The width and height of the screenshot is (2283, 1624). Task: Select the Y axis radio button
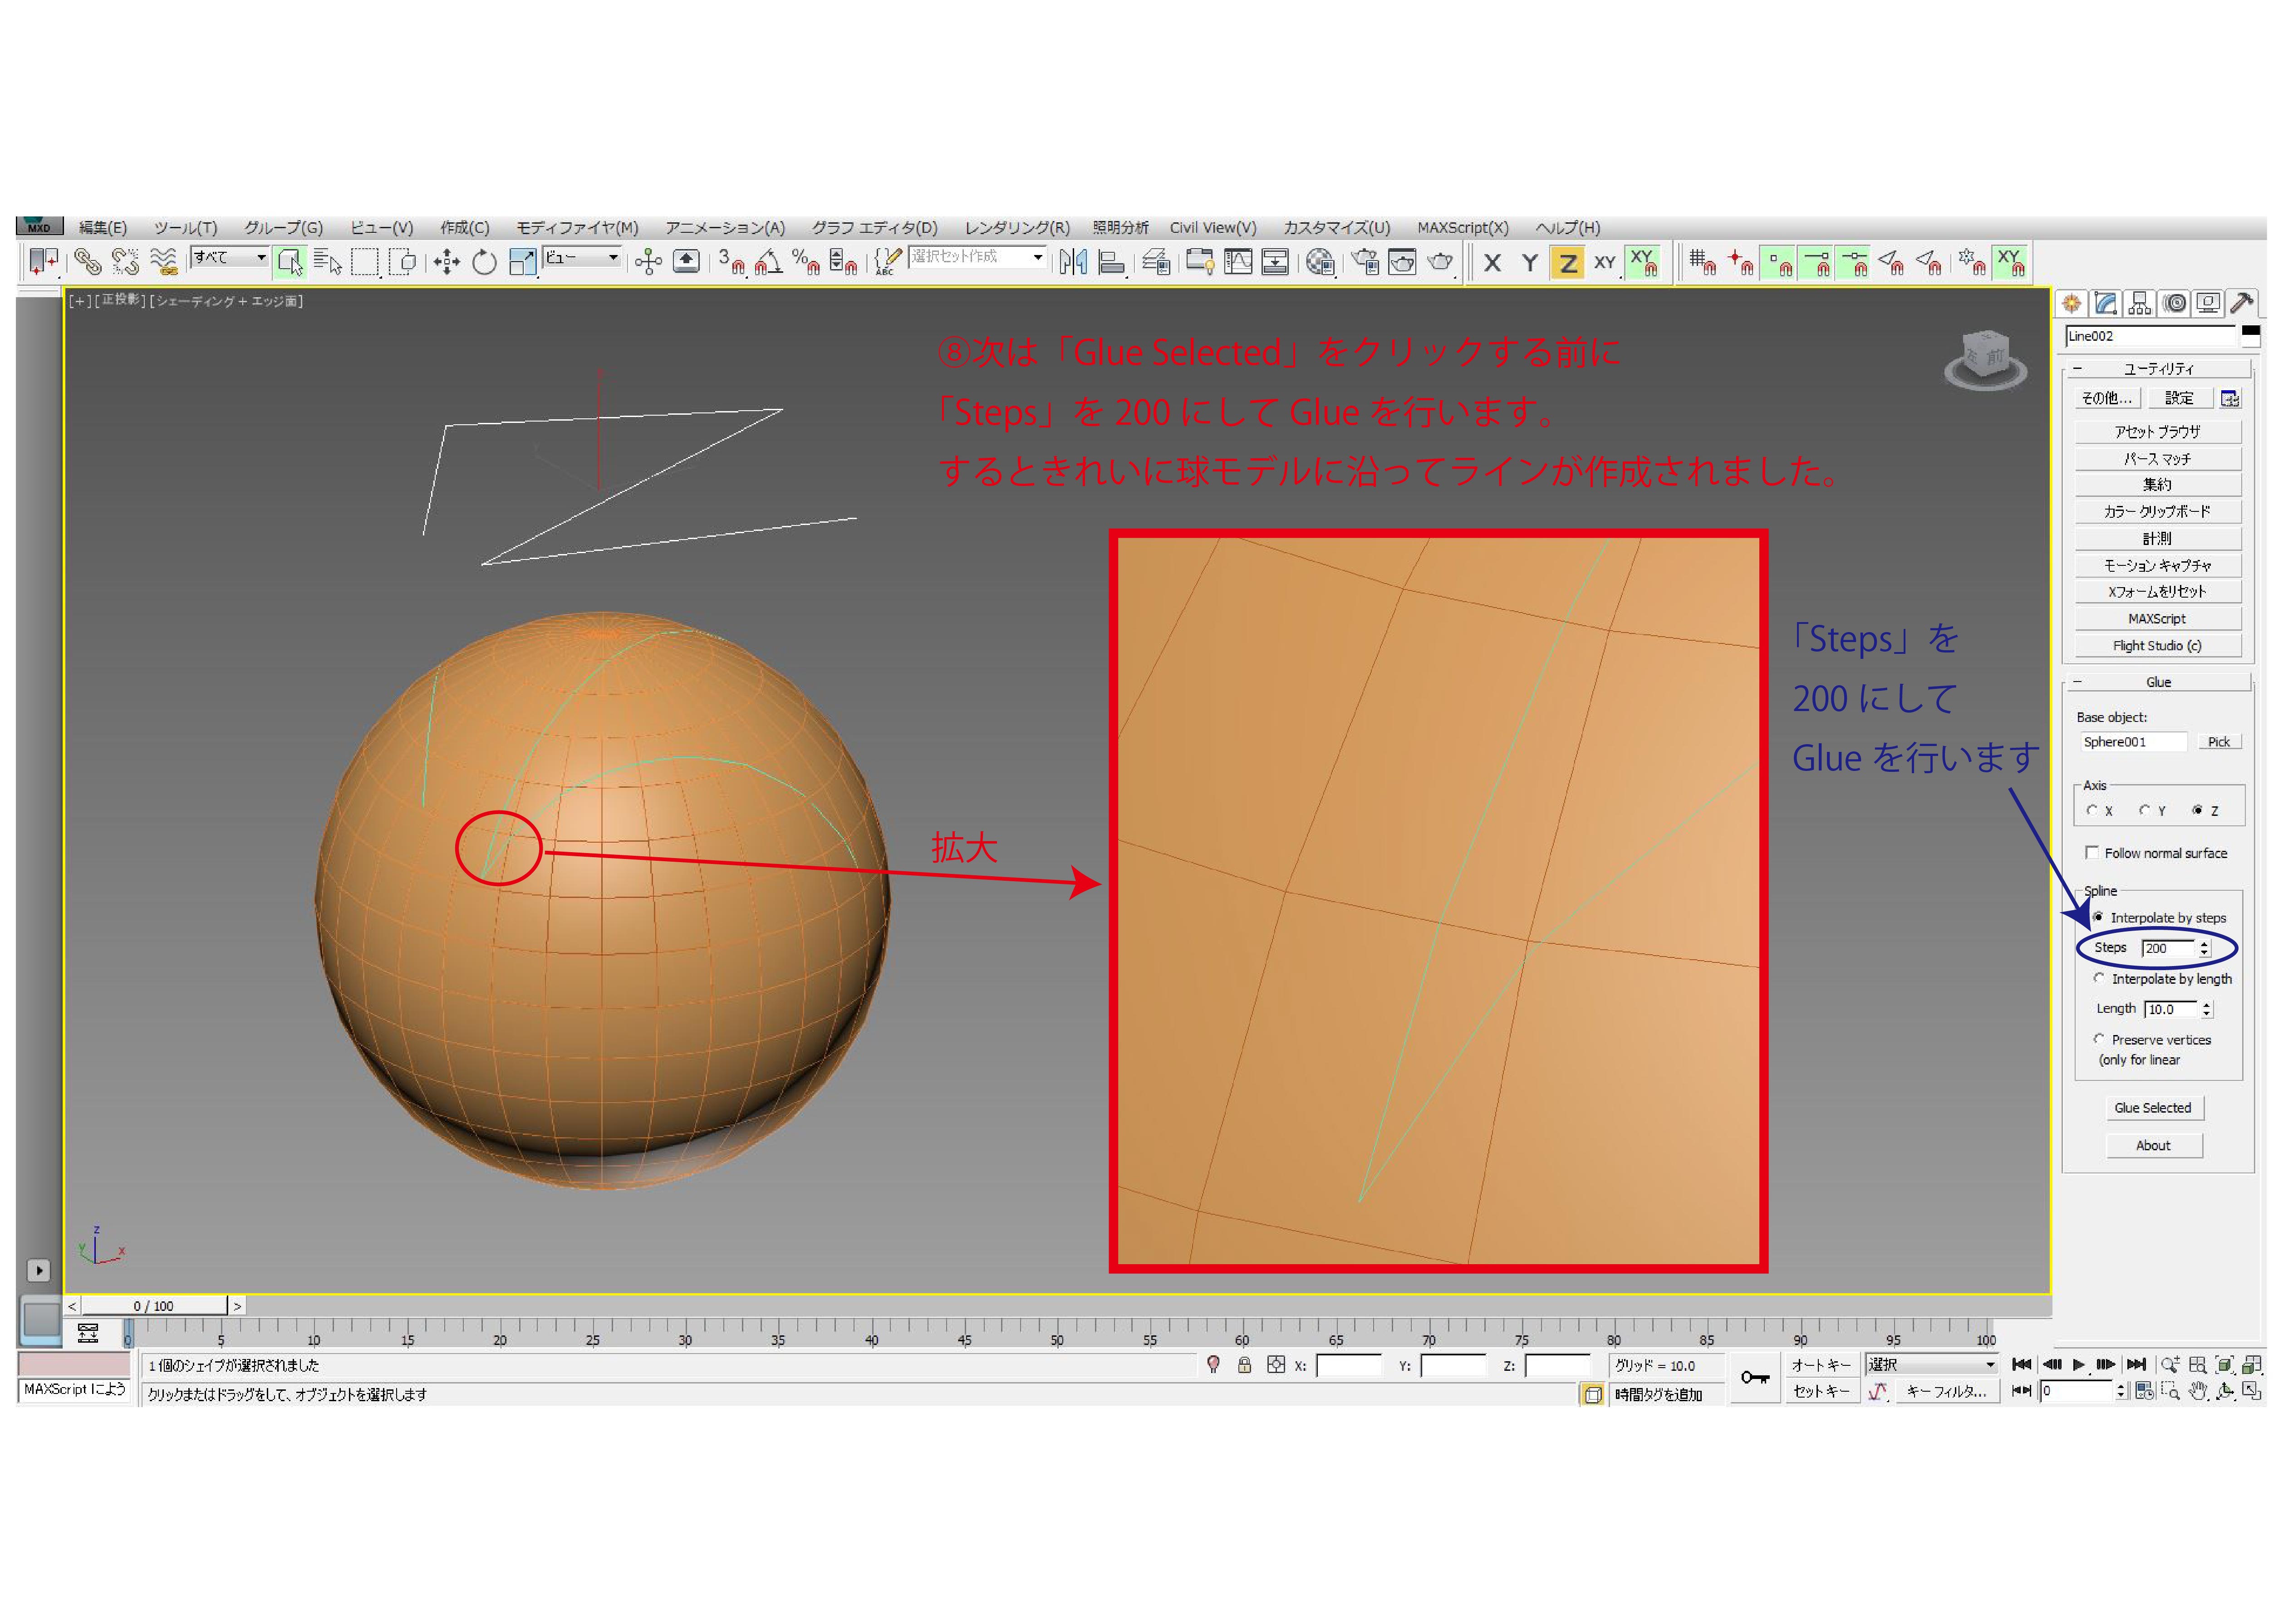(x=2144, y=810)
